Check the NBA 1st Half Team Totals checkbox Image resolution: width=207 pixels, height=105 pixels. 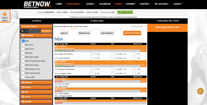[23, 61]
